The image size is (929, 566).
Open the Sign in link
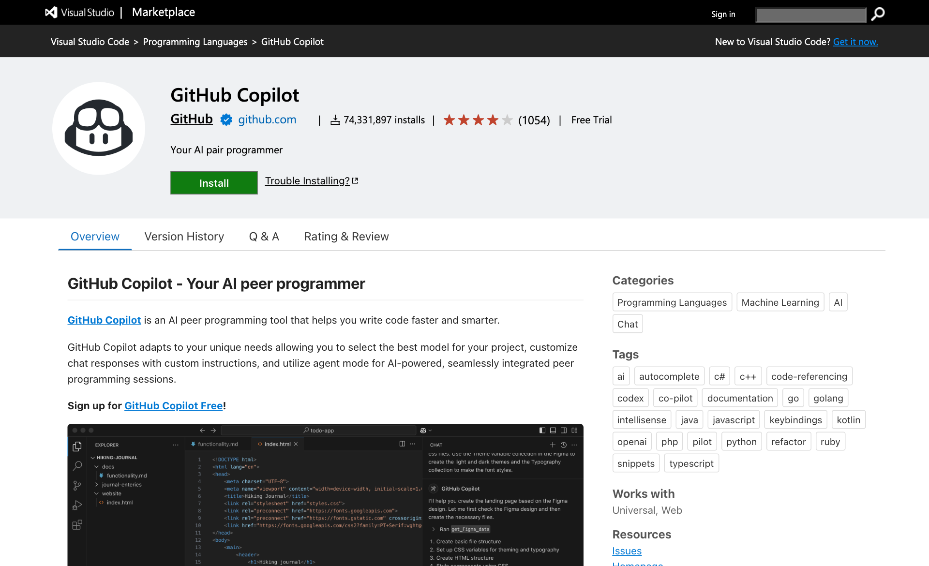[x=723, y=14]
